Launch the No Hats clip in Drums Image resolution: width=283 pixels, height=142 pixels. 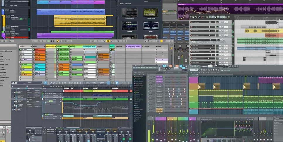[x=20, y=49]
